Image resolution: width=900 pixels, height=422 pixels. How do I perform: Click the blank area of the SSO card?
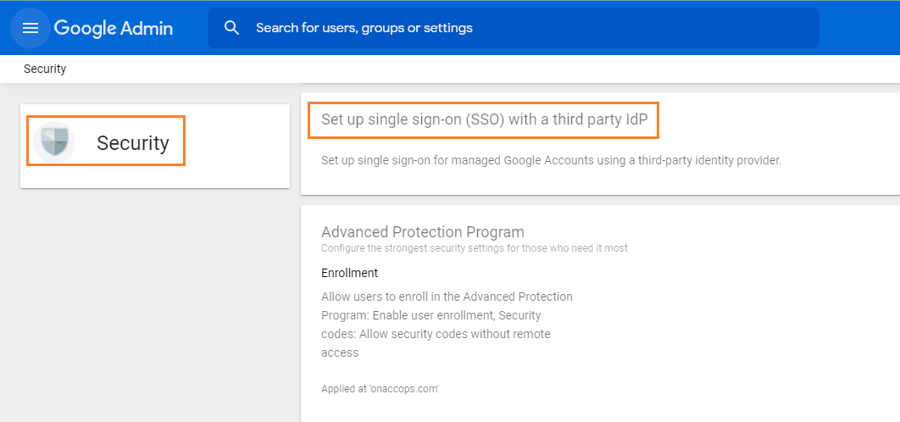763,127
